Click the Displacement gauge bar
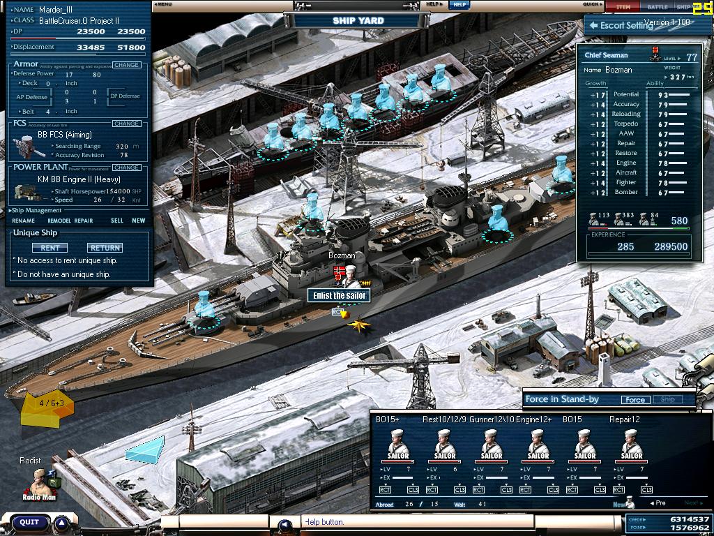 77,54
